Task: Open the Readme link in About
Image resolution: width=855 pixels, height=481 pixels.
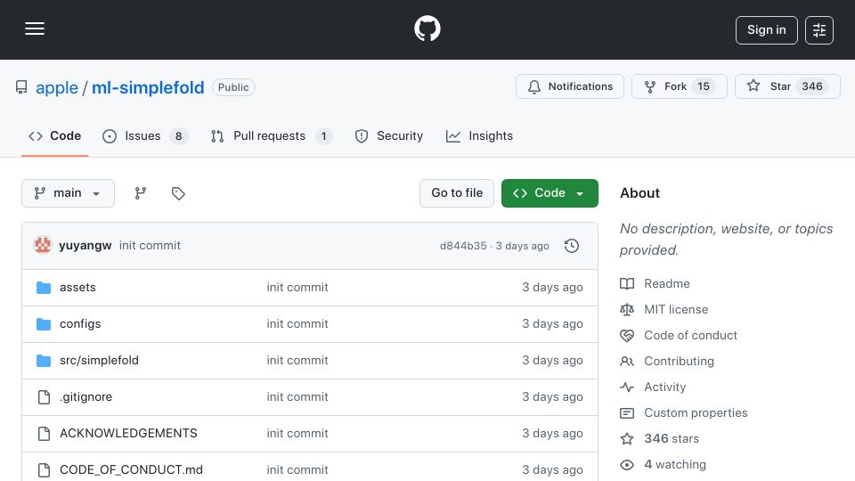Action: click(667, 283)
